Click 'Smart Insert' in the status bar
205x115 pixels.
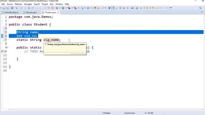click(x=129, y=113)
